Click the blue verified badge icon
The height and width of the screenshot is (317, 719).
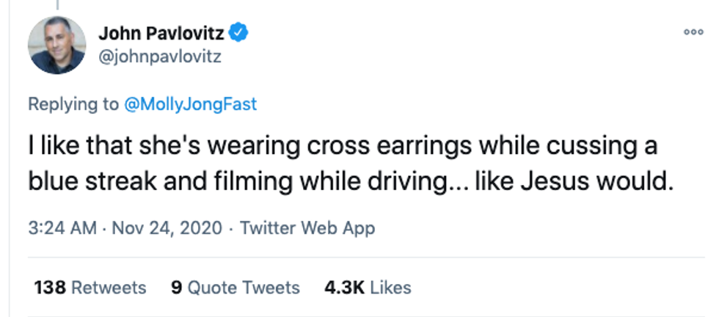tap(239, 32)
